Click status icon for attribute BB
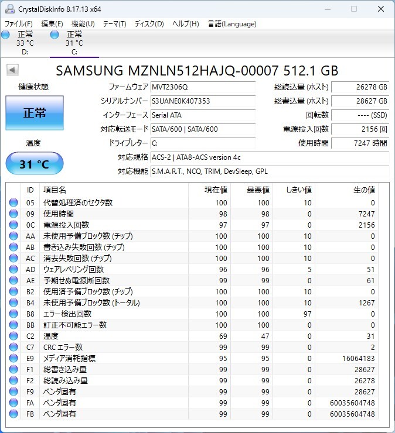 point(13,325)
